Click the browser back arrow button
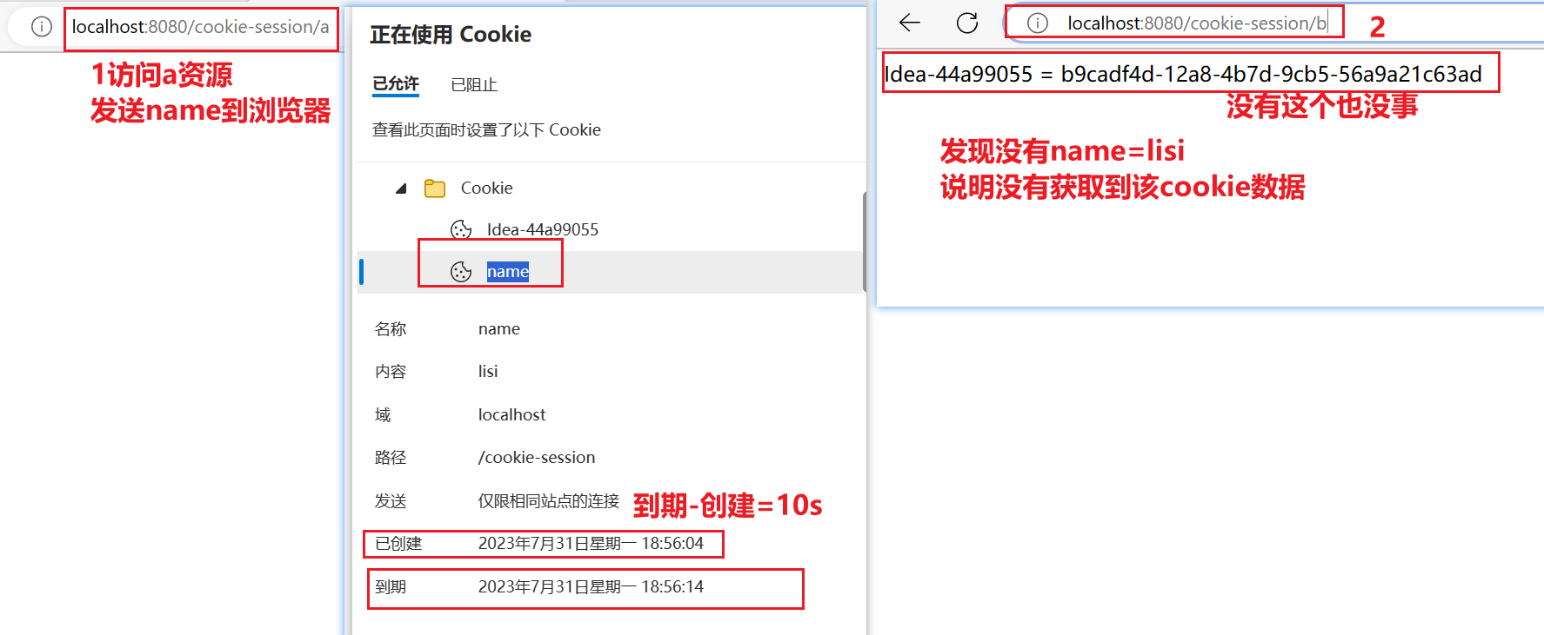This screenshot has width=1544, height=635. pos(910,23)
